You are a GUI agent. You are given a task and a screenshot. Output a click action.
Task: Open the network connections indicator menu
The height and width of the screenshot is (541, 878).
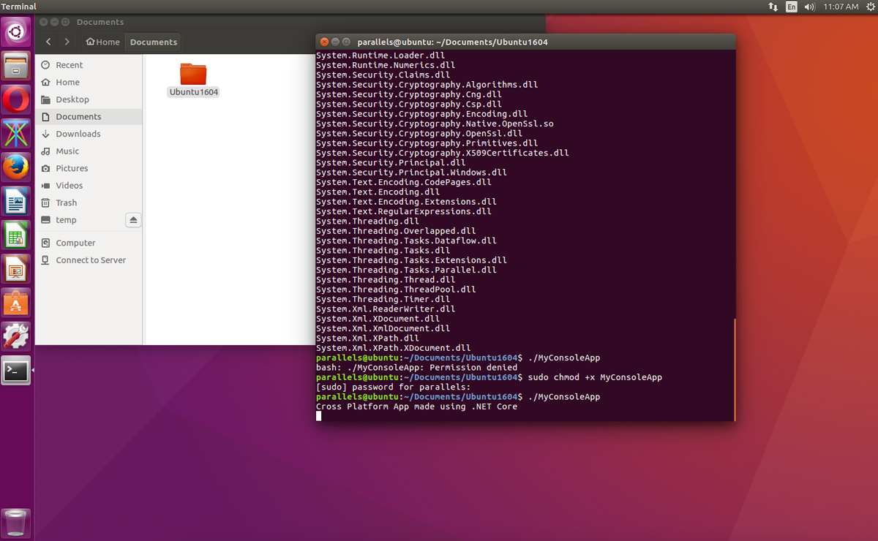click(773, 7)
